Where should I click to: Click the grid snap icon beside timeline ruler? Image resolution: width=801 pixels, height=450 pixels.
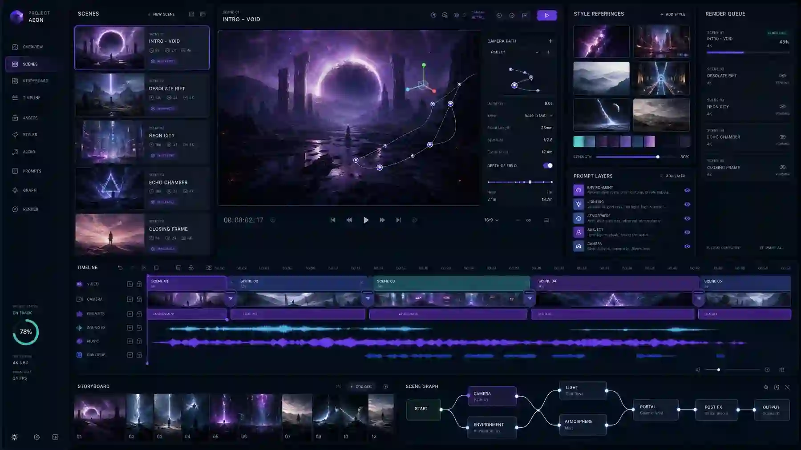tap(208, 268)
